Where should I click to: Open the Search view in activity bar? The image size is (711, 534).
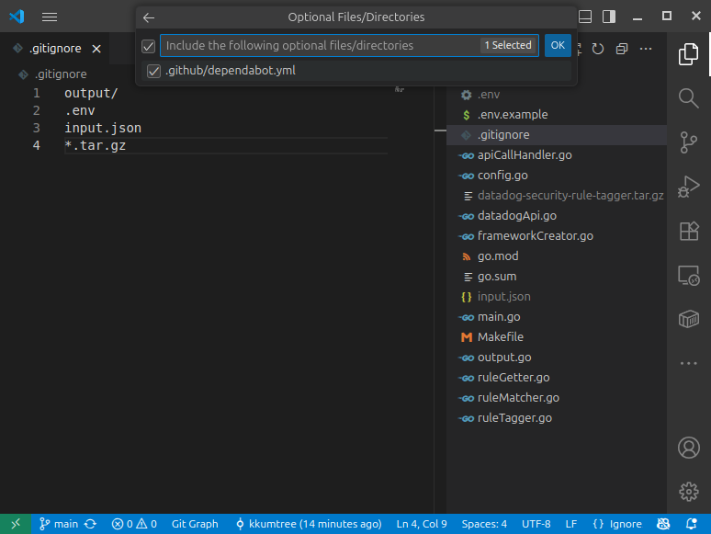point(688,98)
